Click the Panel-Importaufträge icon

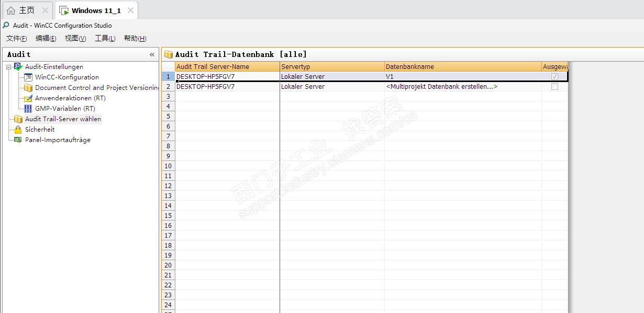[x=18, y=140]
